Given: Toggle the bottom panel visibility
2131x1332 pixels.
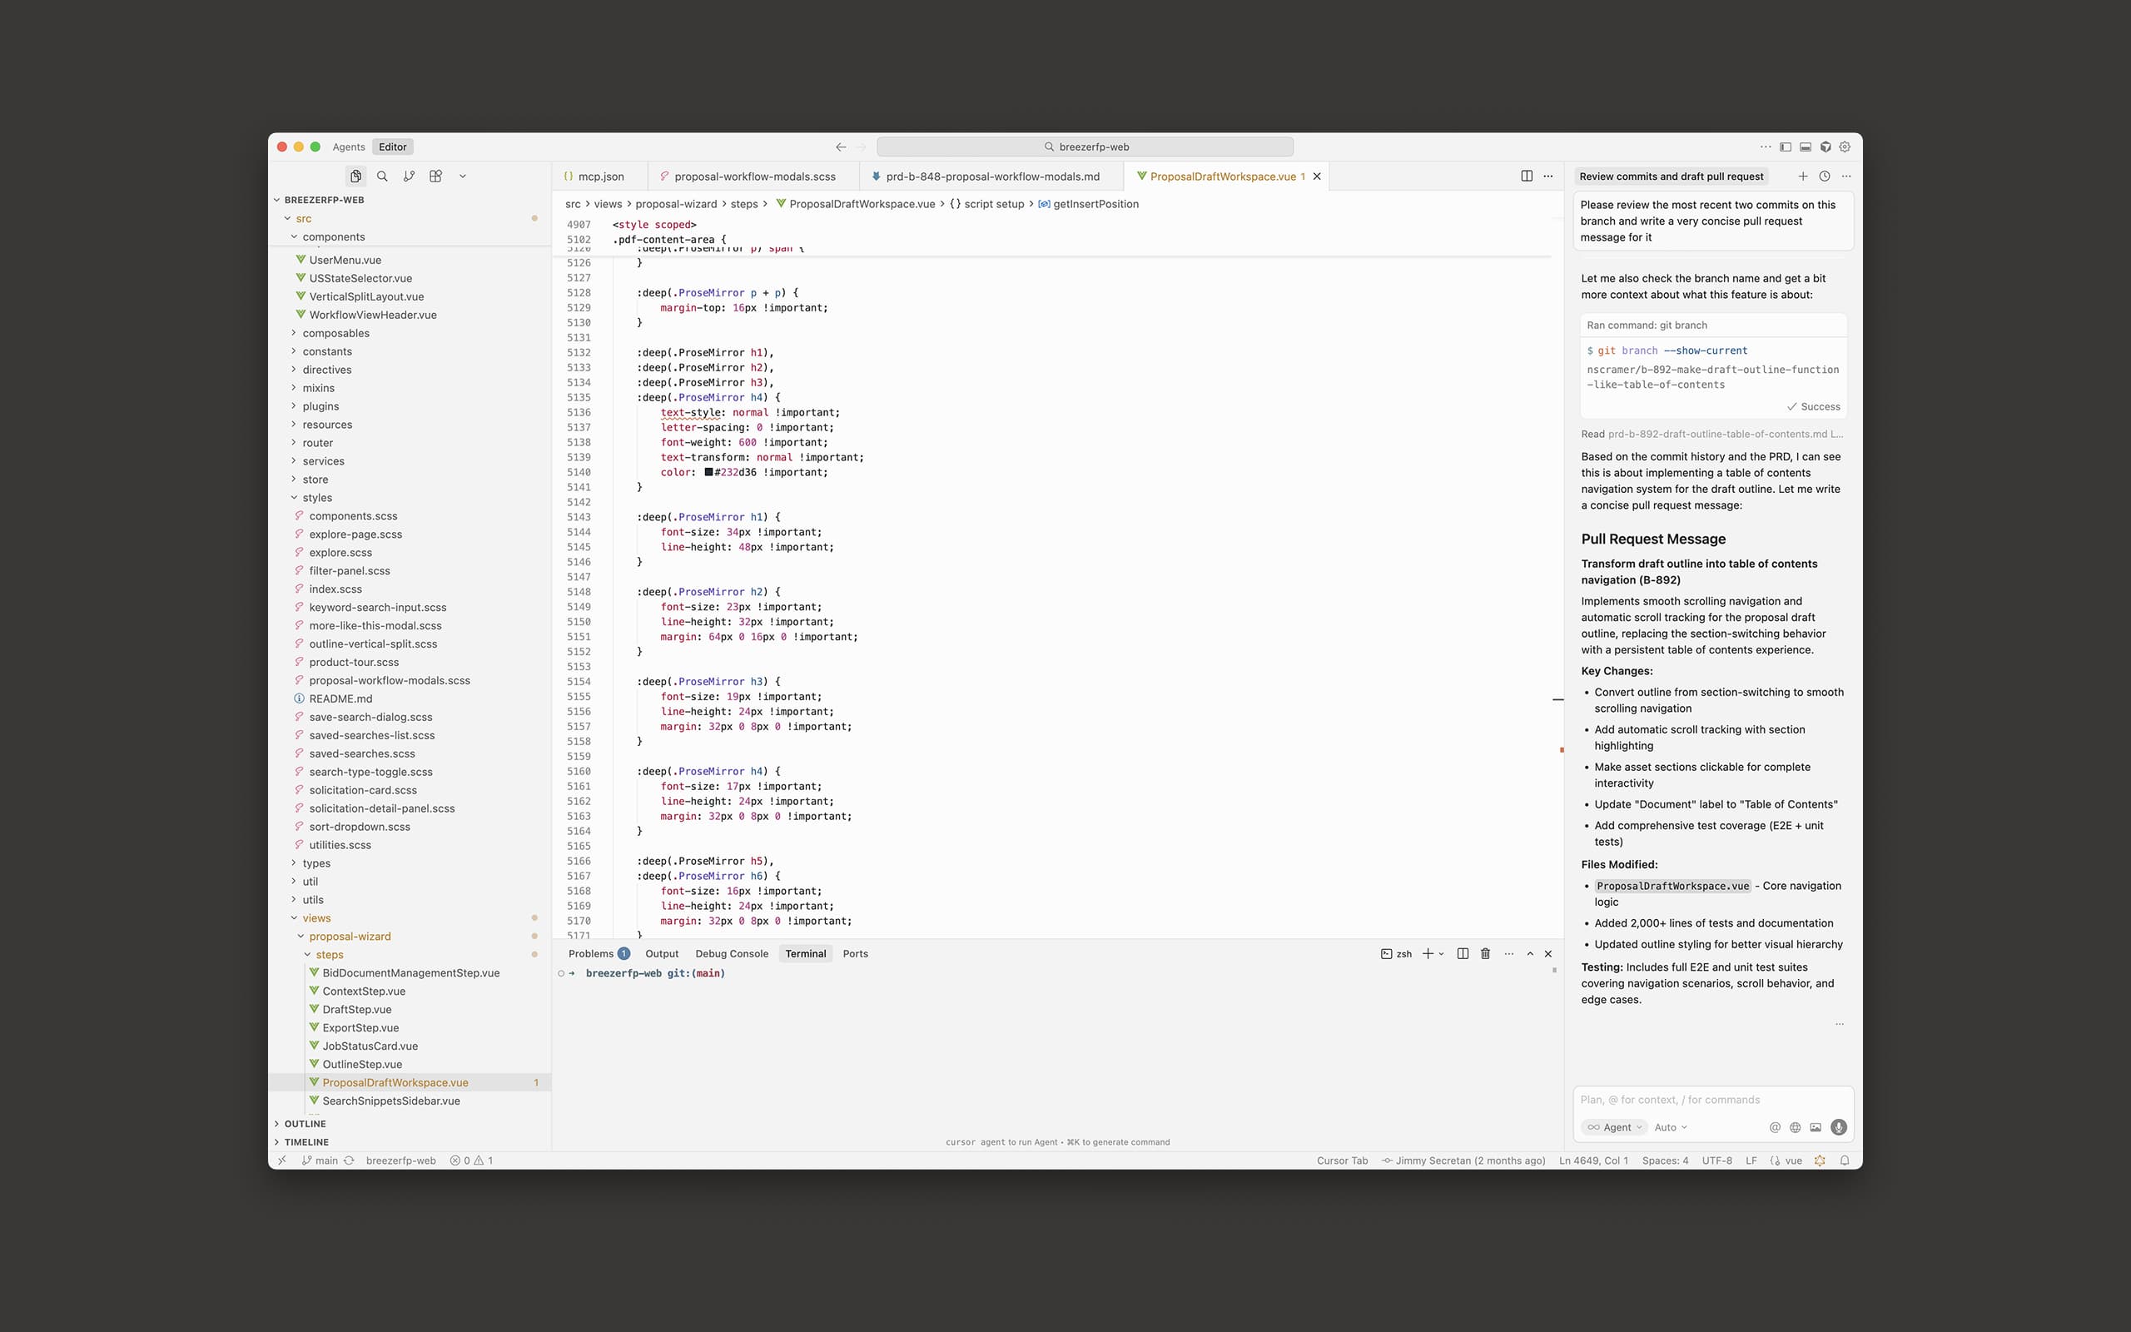Looking at the screenshot, I should (1806, 147).
